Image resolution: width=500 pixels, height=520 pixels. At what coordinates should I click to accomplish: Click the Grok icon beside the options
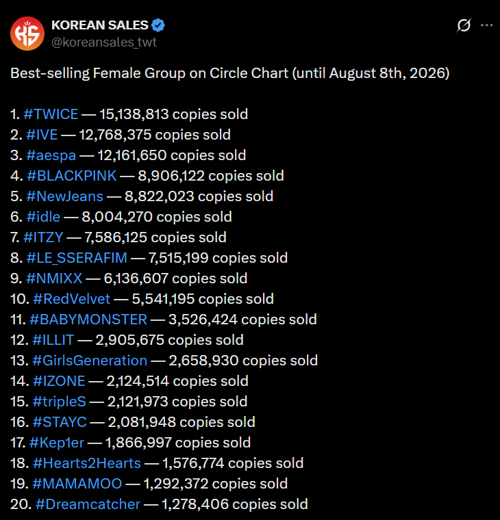(464, 25)
